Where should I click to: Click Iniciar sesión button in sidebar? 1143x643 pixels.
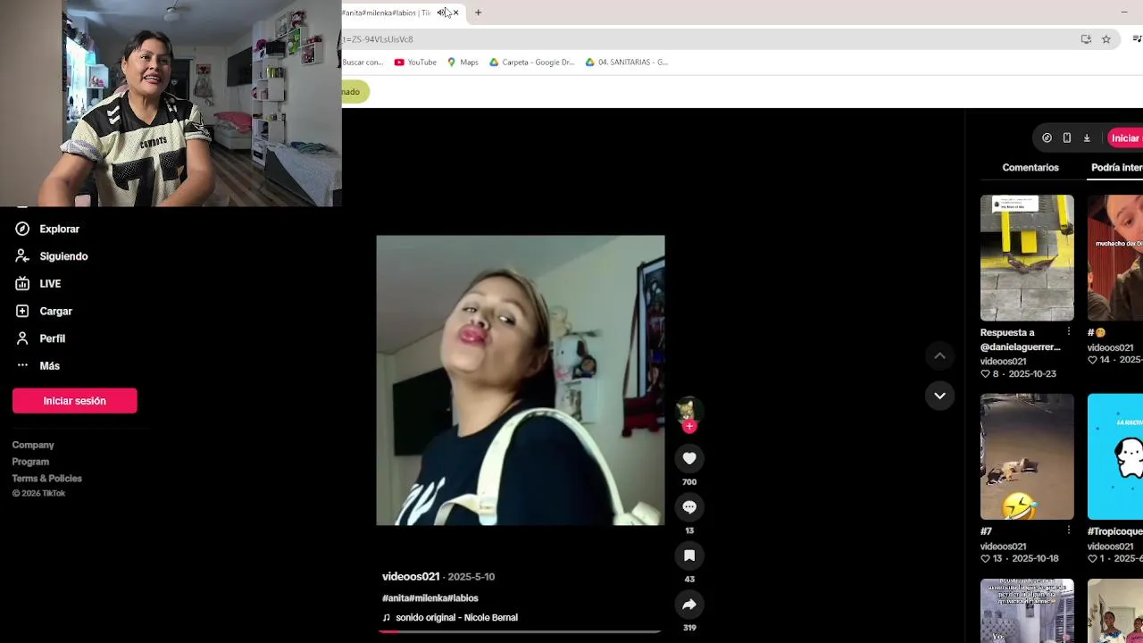75,401
